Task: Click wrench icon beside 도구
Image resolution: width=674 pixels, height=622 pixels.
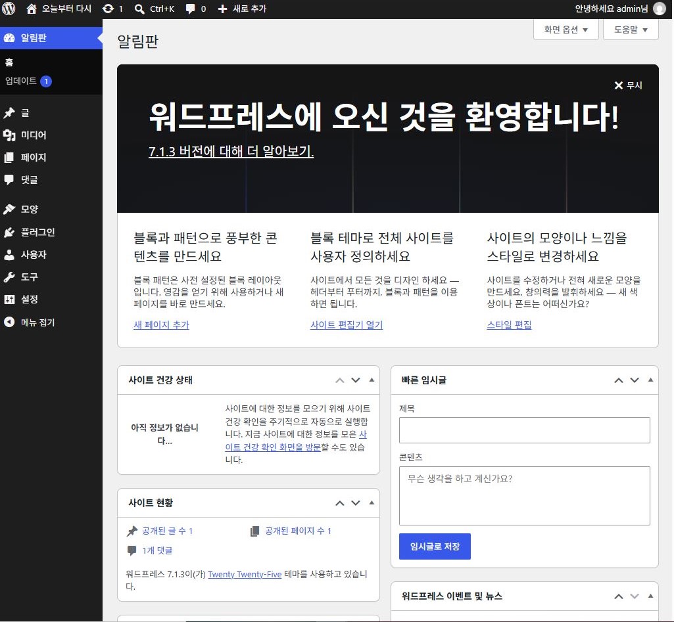Action: [9, 277]
